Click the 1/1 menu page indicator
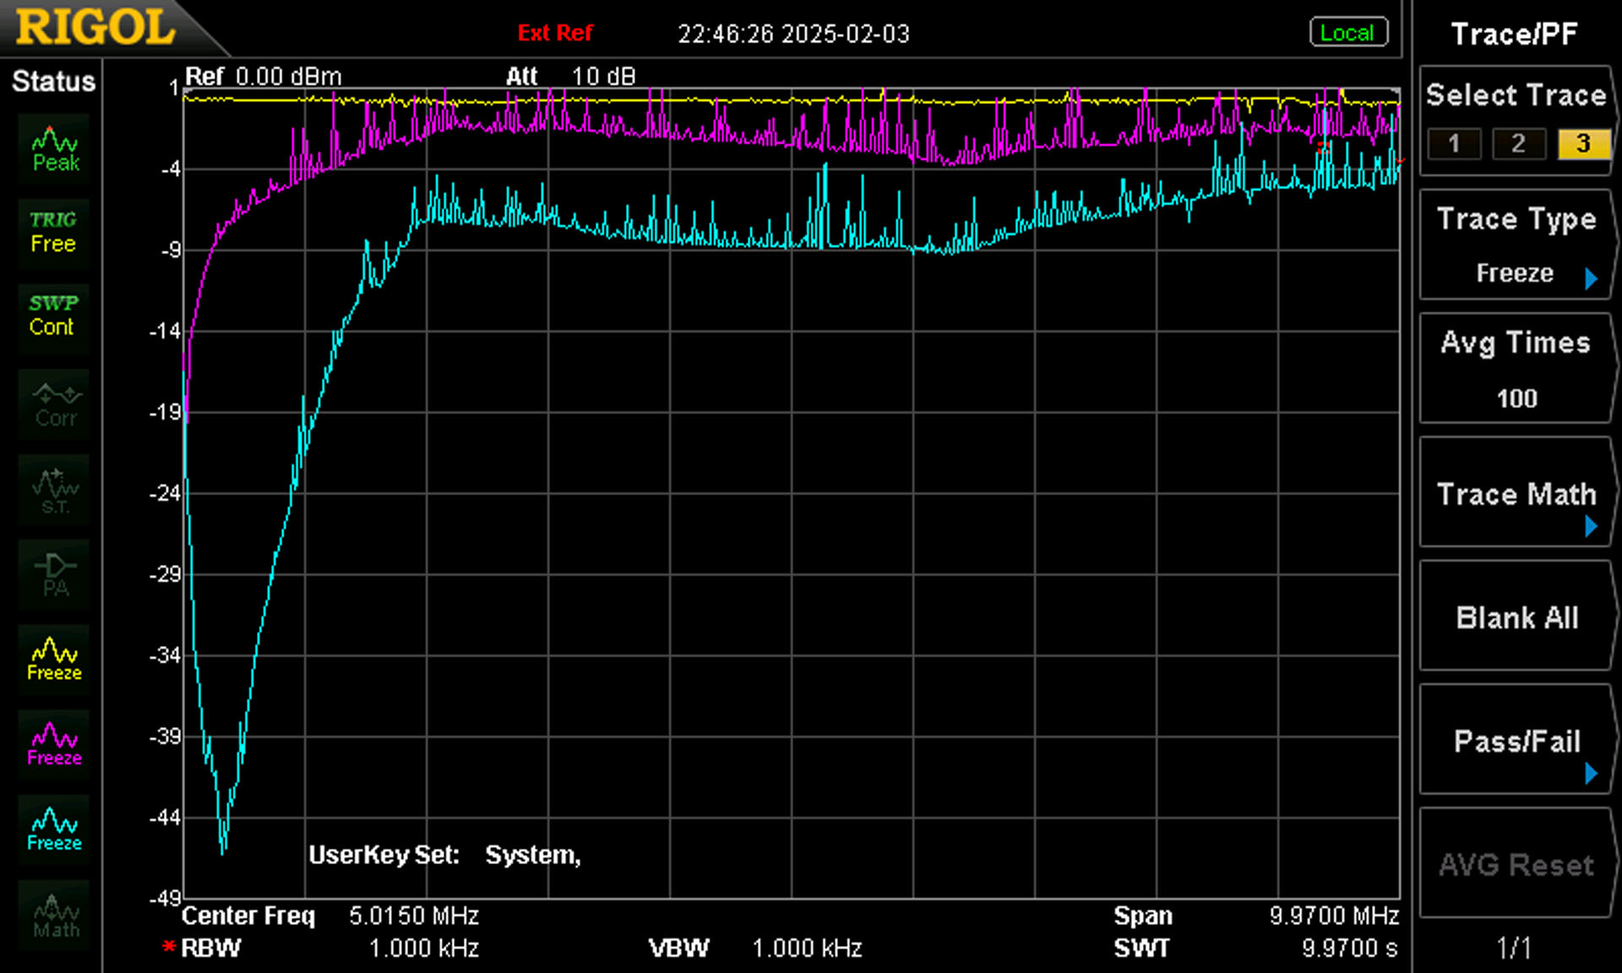 pos(1514,948)
